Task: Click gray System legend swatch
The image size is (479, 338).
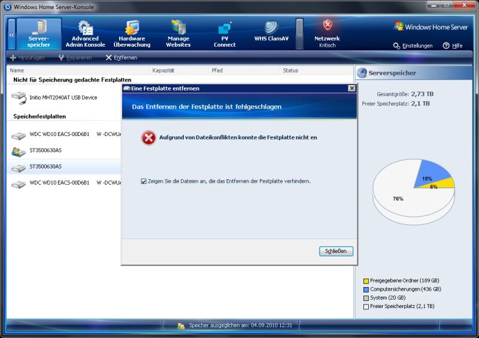Action: point(366,298)
